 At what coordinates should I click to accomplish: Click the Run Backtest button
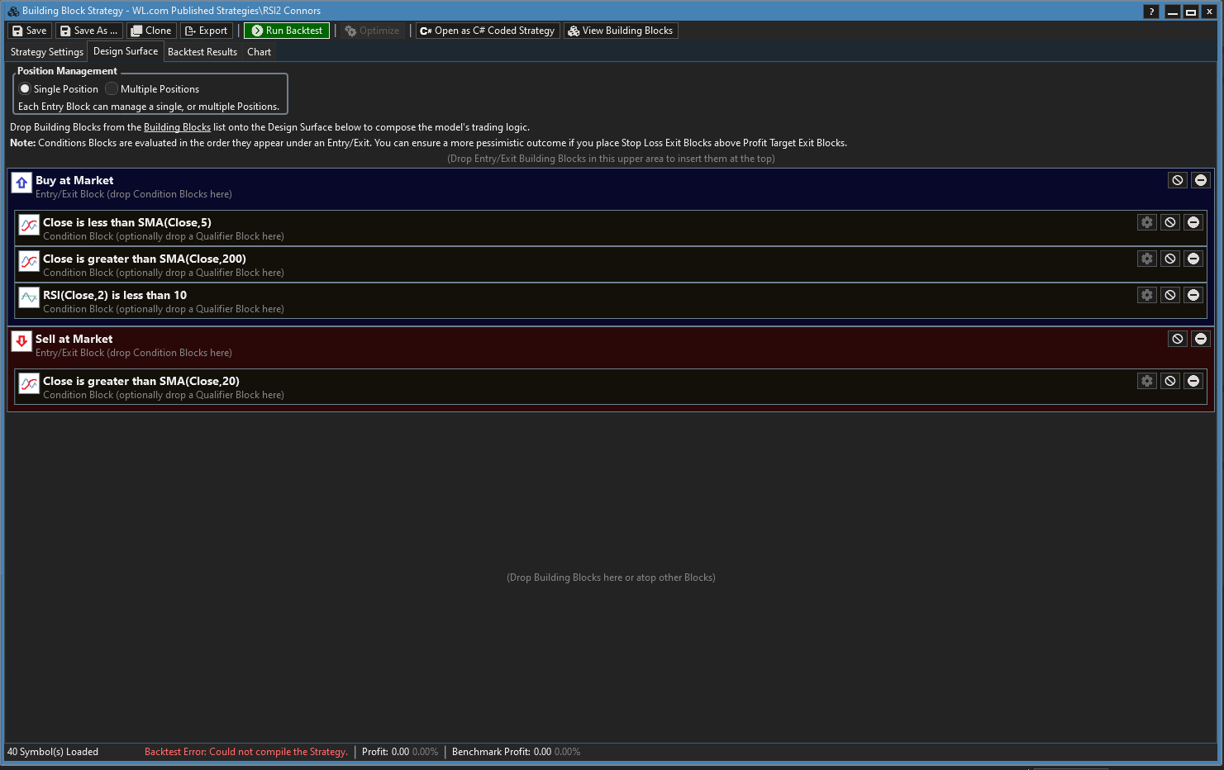tap(287, 31)
